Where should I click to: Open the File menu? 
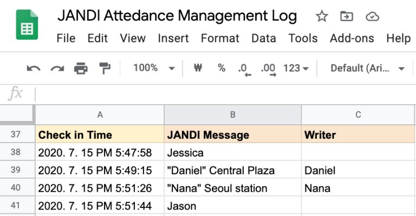(x=66, y=38)
